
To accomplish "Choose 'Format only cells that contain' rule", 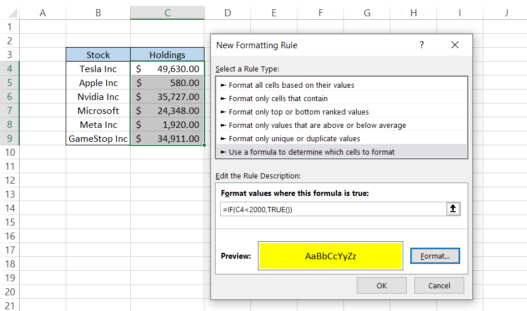I will tap(278, 98).
